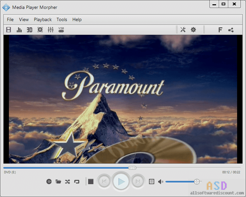This screenshot has height=197, width=246.
Task: Open the File menu
Action: [10, 19]
